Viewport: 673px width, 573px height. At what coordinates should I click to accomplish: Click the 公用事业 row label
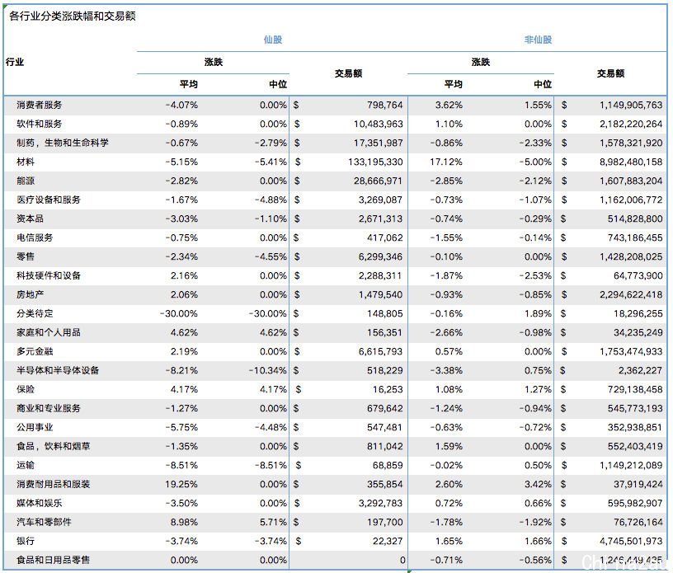35,427
